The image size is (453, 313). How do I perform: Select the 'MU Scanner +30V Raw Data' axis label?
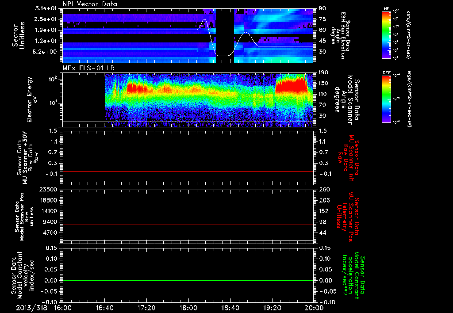click(27, 158)
